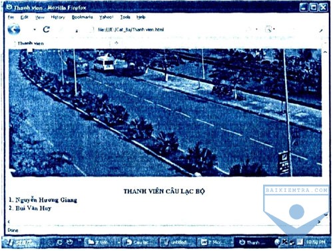Open the File menu
Viewport: 333px width, 251px height.
11,17
